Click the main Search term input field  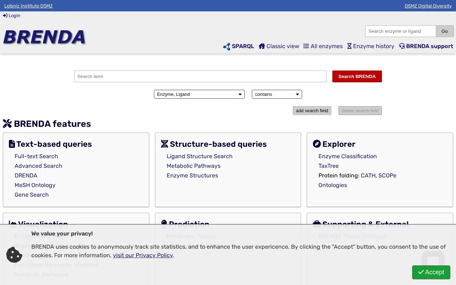click(x=200, y=76)
